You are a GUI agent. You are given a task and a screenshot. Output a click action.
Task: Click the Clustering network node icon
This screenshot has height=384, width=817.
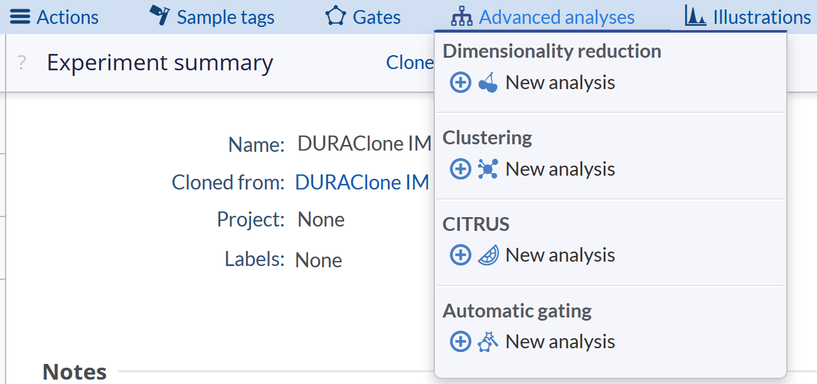coord(488,169)
